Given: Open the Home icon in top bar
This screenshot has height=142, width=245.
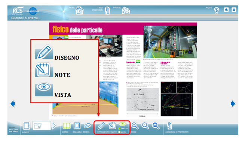Looking at the screenshot, I should (x=80, y=11).
